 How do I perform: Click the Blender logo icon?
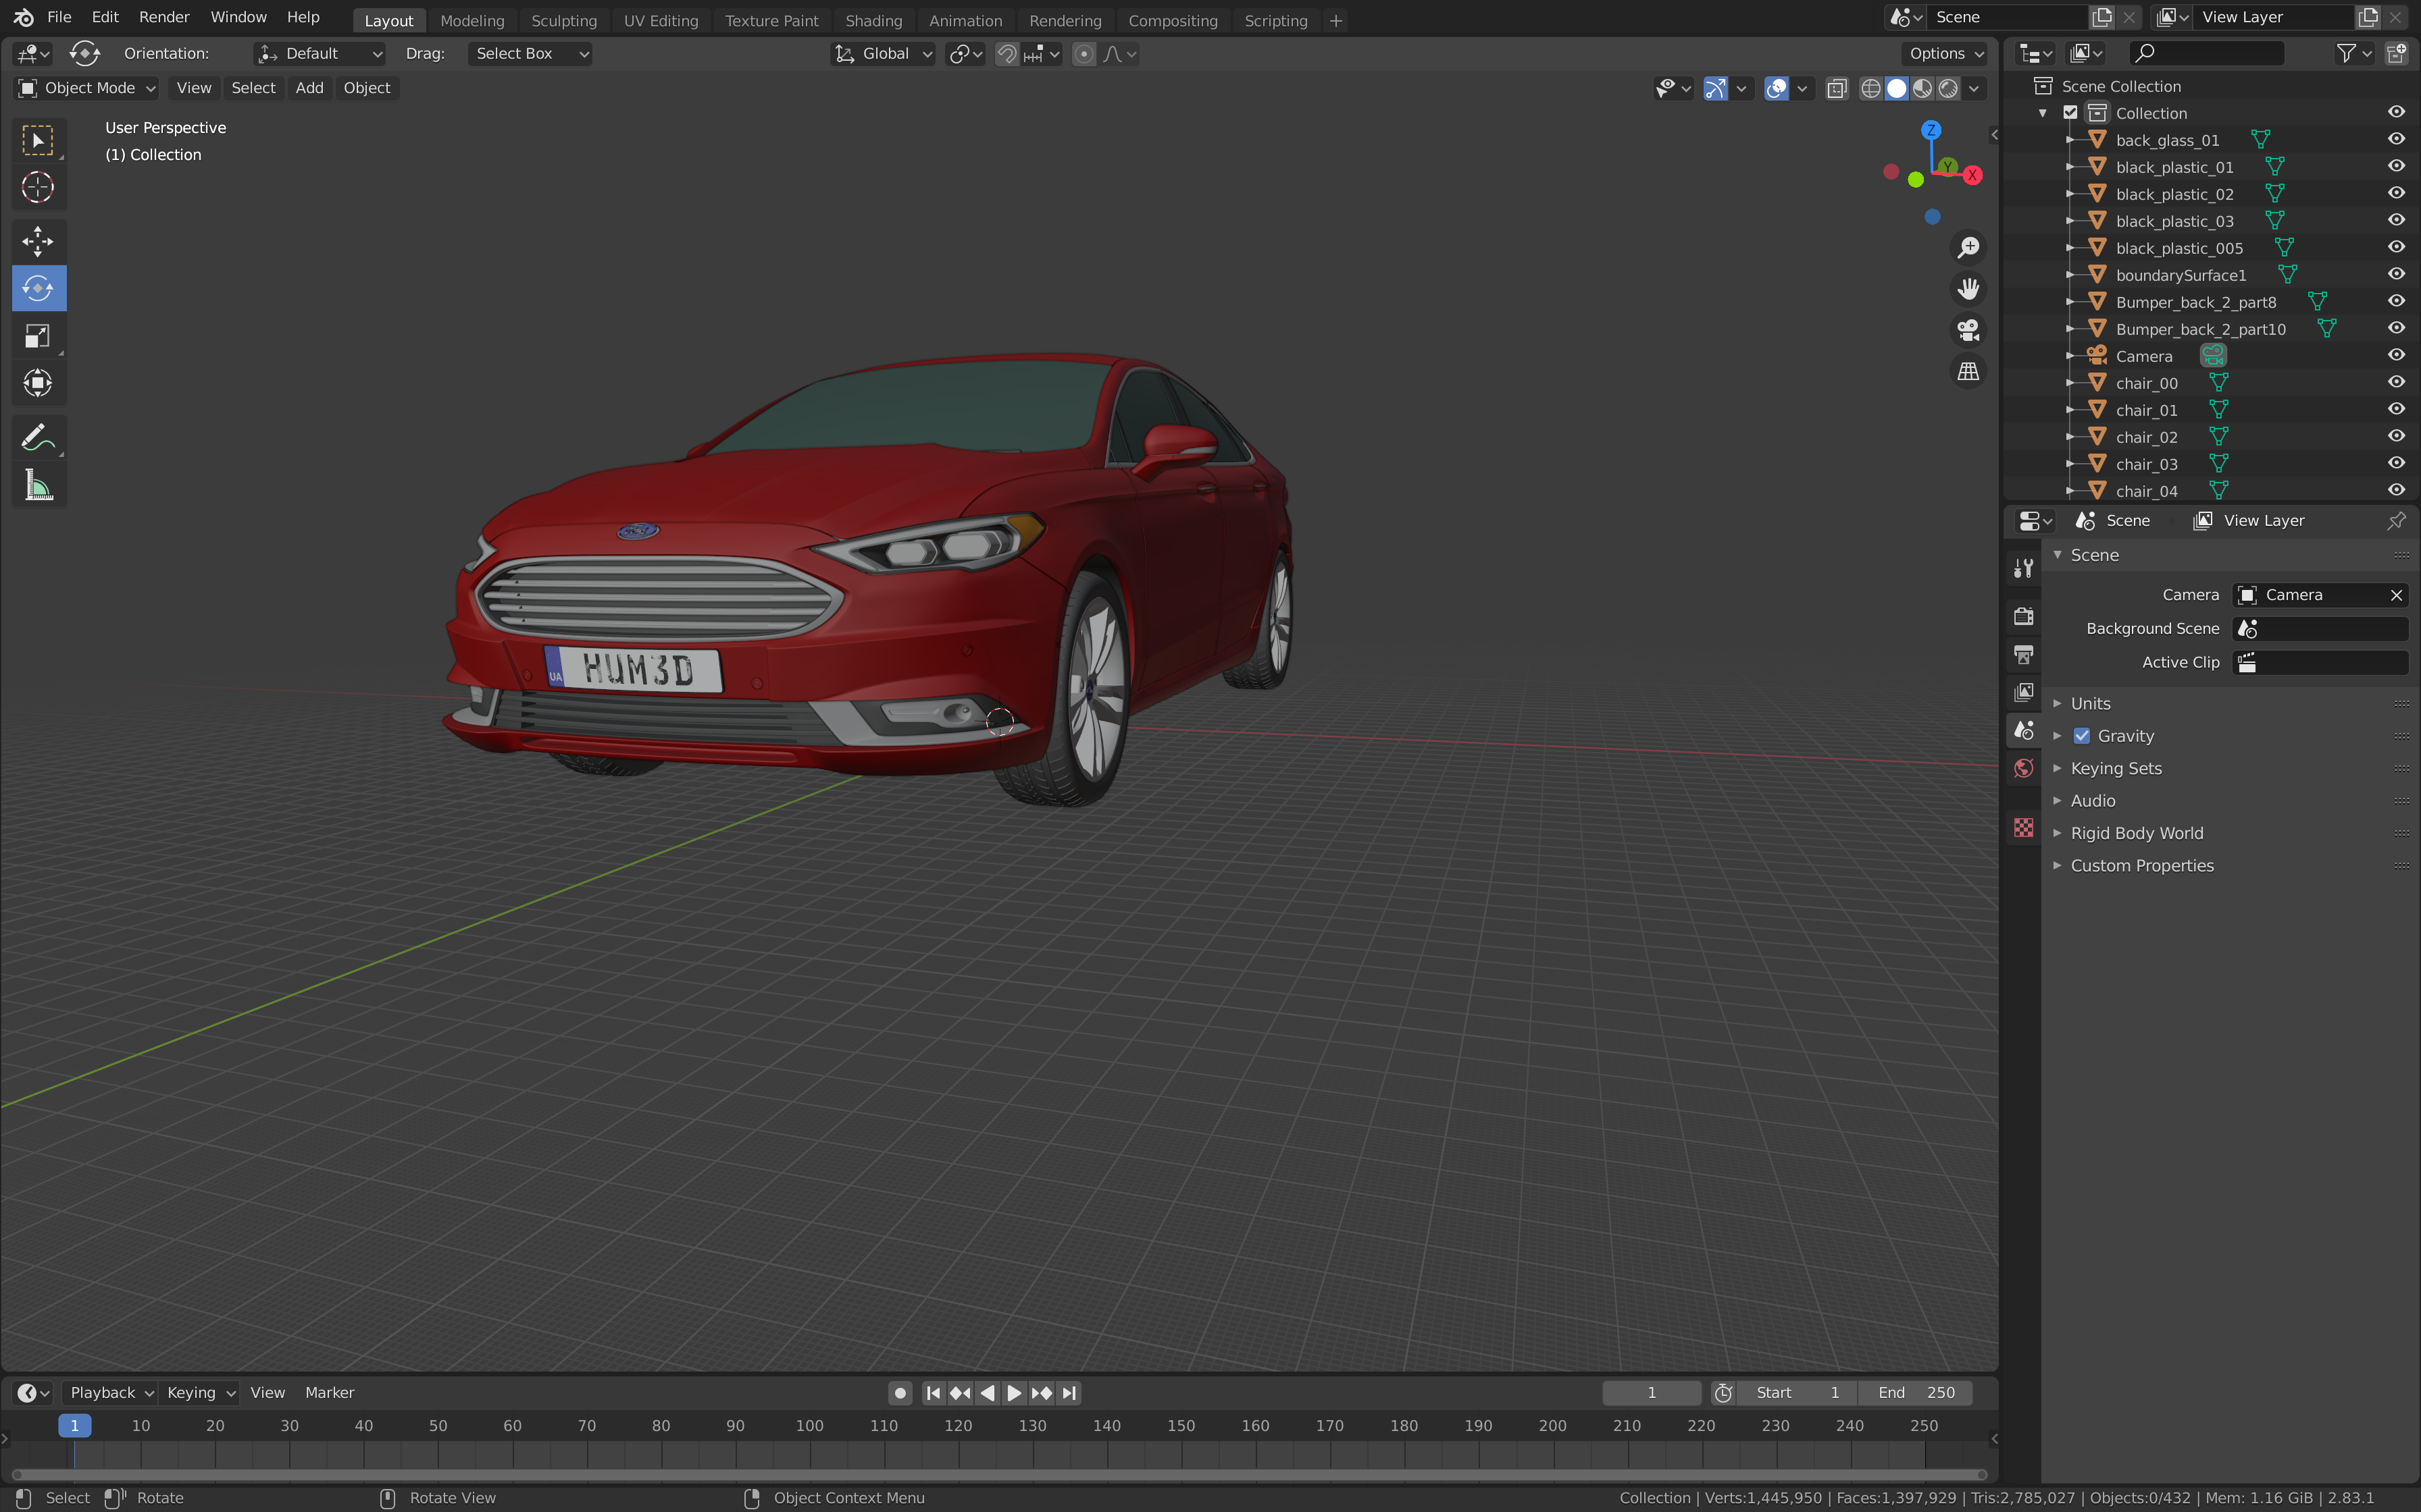click(23, 17)
